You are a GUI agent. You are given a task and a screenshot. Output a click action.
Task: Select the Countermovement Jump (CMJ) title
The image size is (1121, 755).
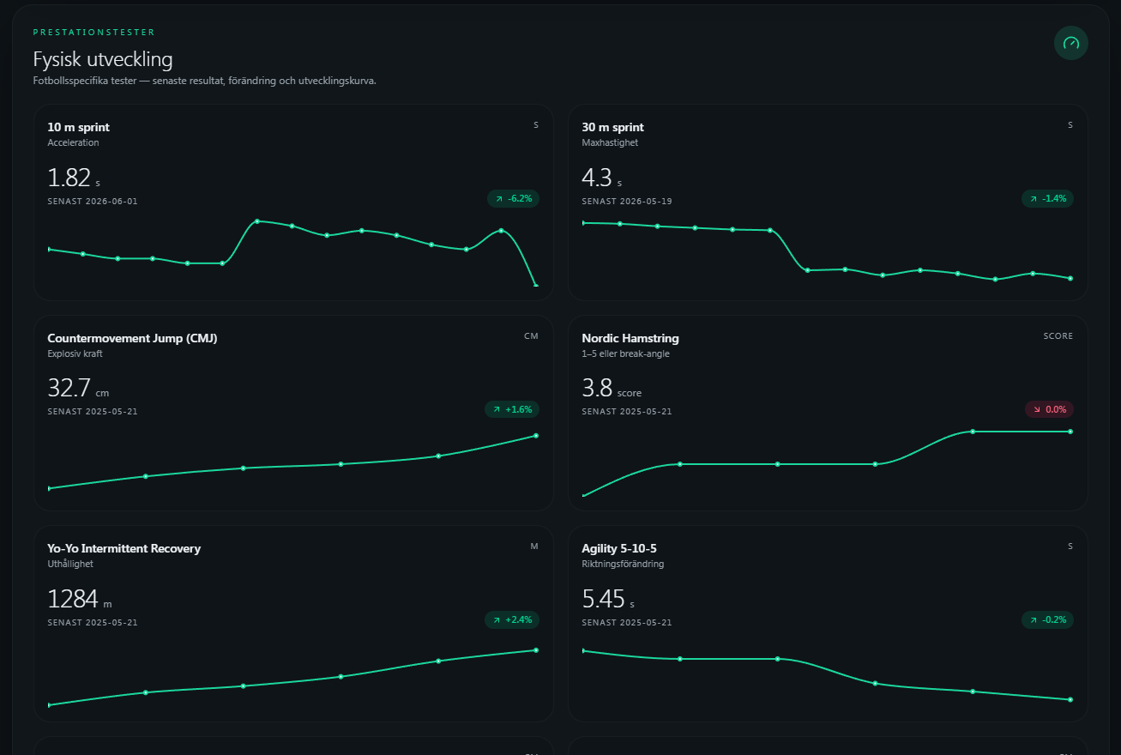[132, 339]
